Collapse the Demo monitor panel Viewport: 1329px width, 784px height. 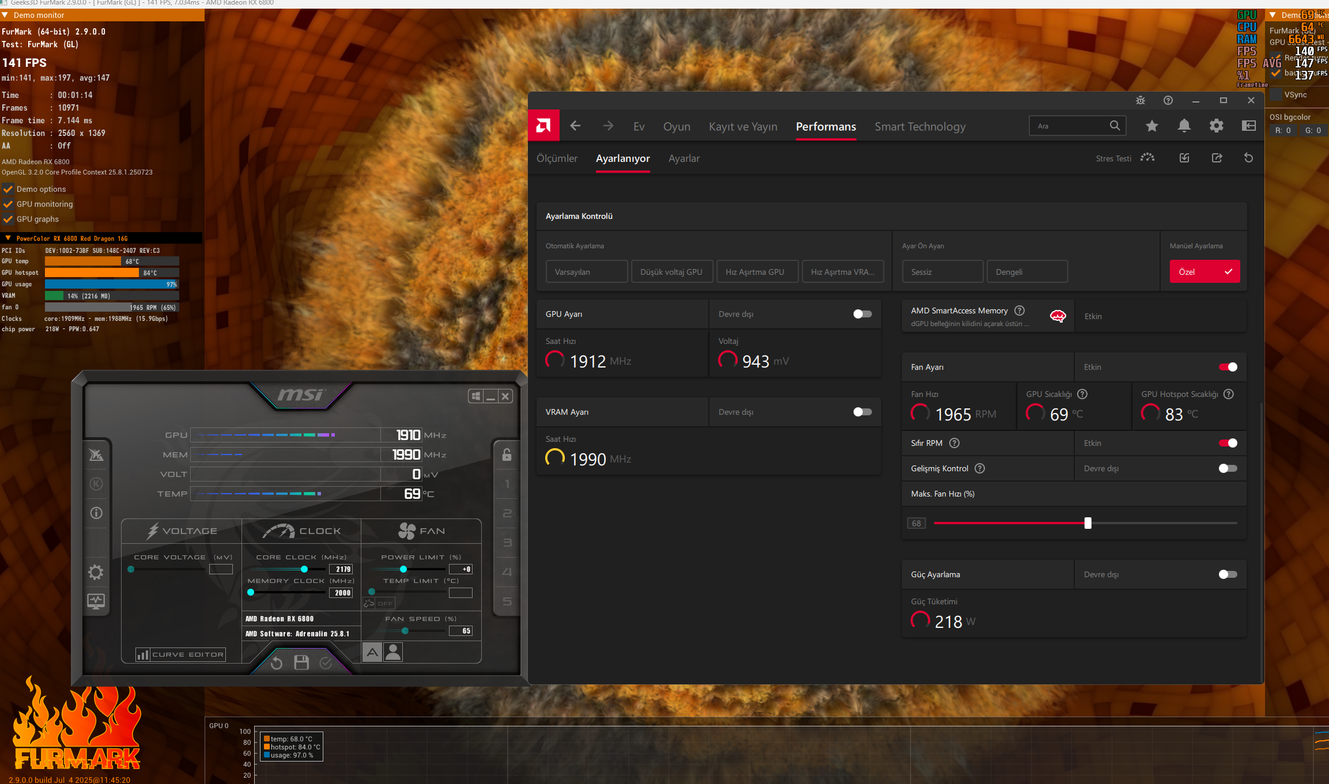(x=5, y=15)
